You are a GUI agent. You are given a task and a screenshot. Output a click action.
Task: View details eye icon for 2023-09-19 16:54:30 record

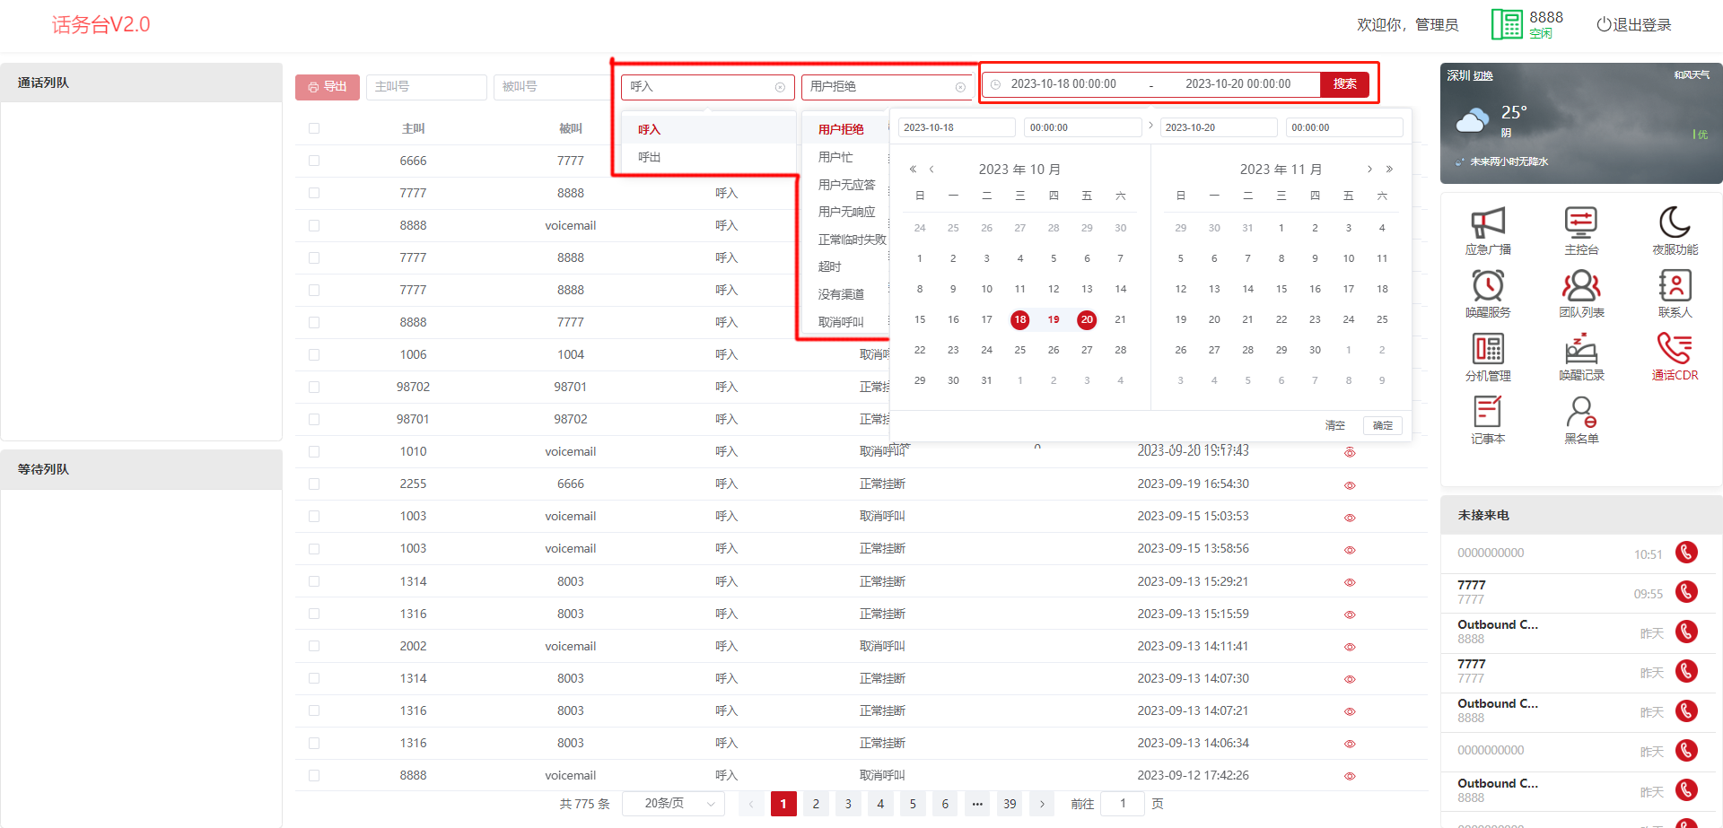[1349, 485]
